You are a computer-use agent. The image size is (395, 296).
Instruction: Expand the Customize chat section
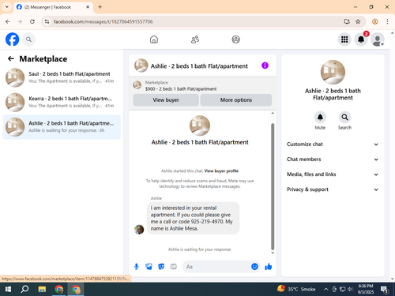coord(333,144)
